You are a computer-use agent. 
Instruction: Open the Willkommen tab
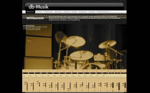tap(30, 12)
